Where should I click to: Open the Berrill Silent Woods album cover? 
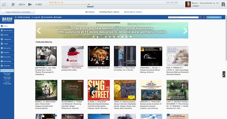46,90
